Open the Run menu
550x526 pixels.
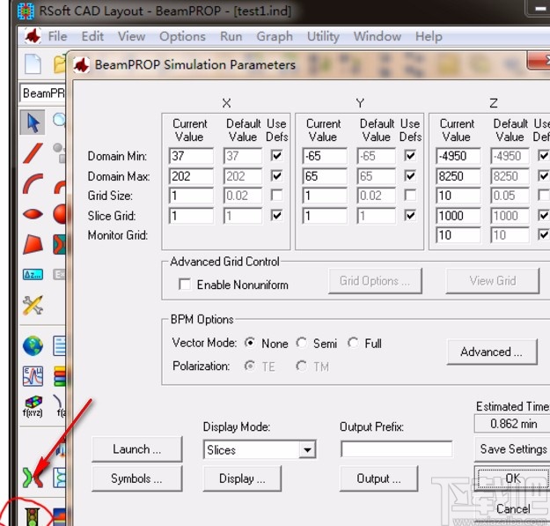click(x=231, y=36)
